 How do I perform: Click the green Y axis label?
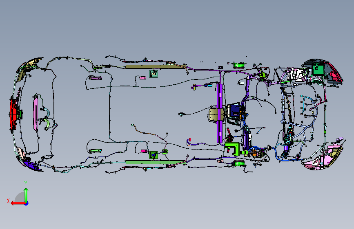pos(26,183)
